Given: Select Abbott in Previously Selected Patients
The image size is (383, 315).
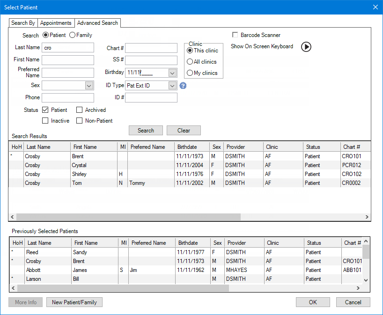Looking at the screenshot, I should tap(33, 270).
